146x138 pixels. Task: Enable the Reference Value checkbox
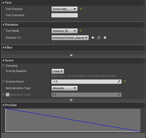8,95
